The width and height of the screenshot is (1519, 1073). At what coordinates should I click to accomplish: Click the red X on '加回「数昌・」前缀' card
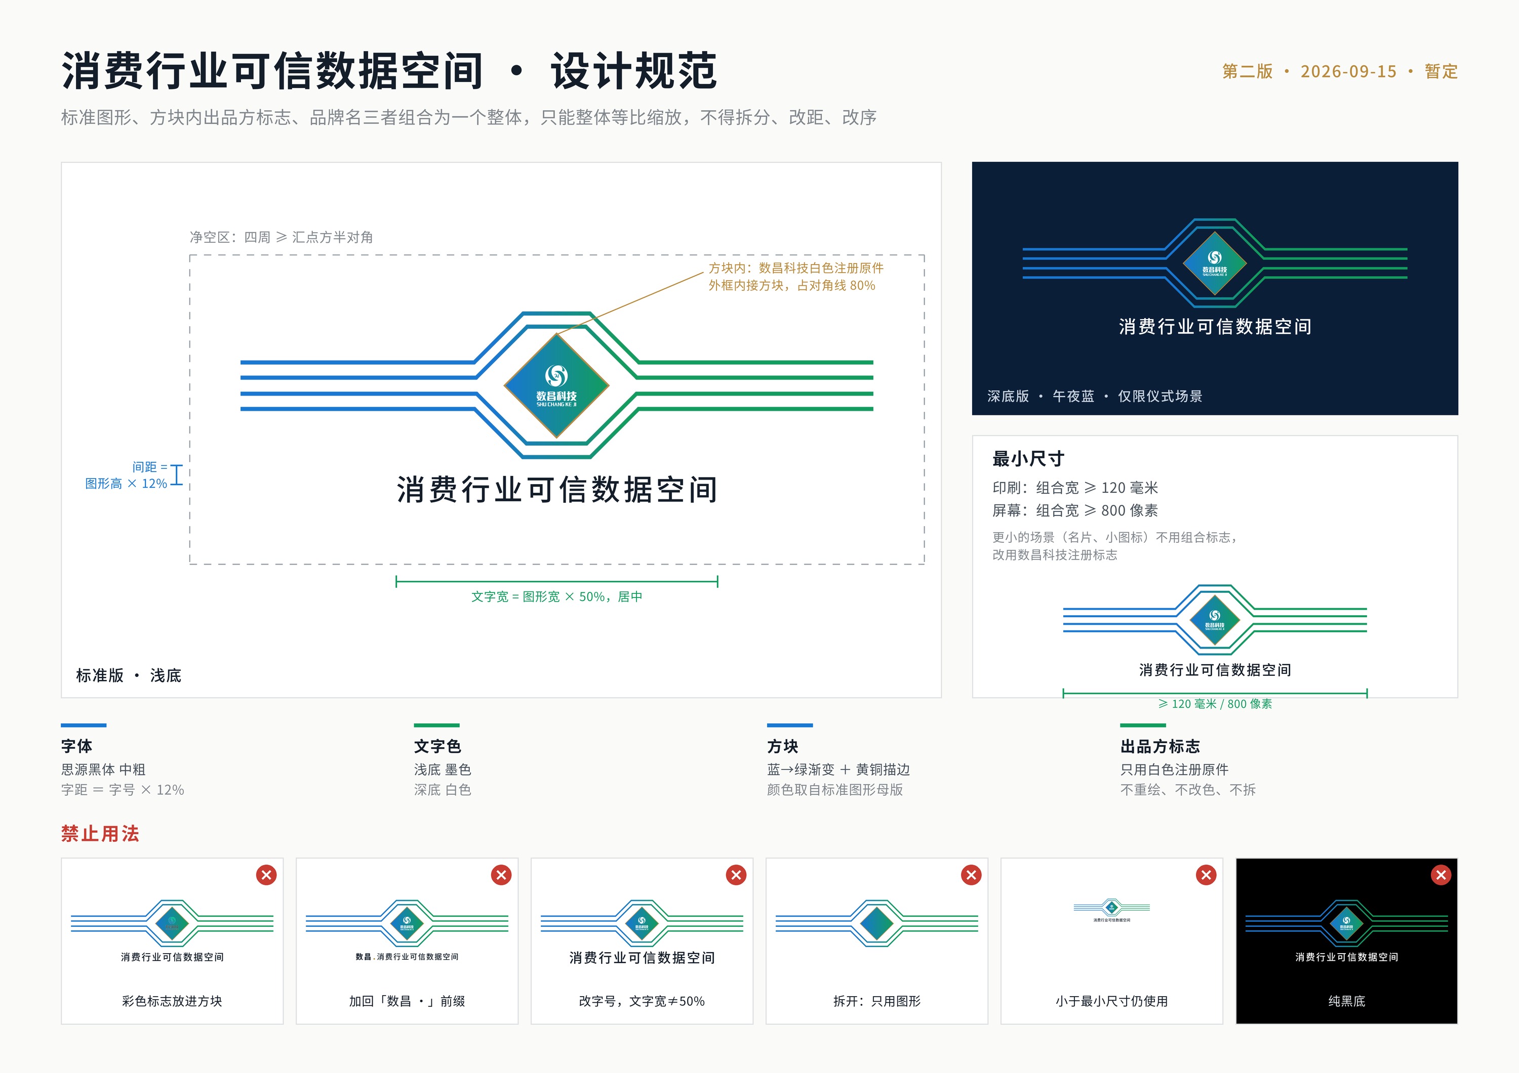[x=501, y=875]
